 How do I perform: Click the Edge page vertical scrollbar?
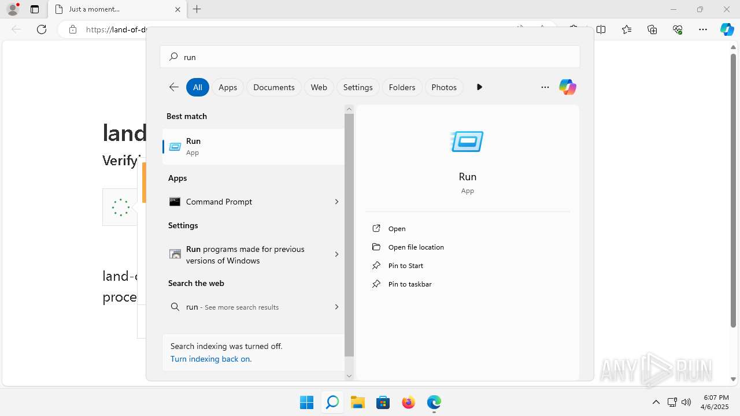pos(734,190)
